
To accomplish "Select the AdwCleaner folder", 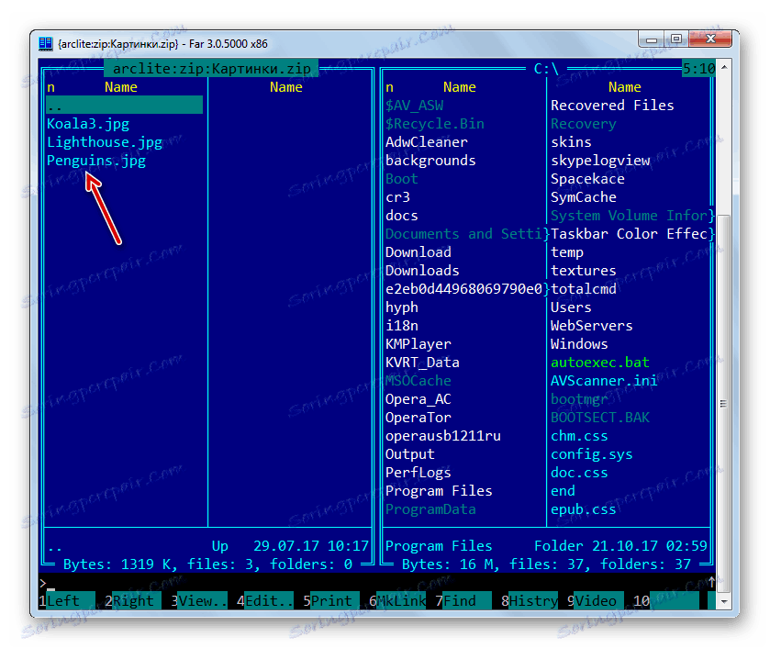I will pyautogui.click(x=427, y=142).
